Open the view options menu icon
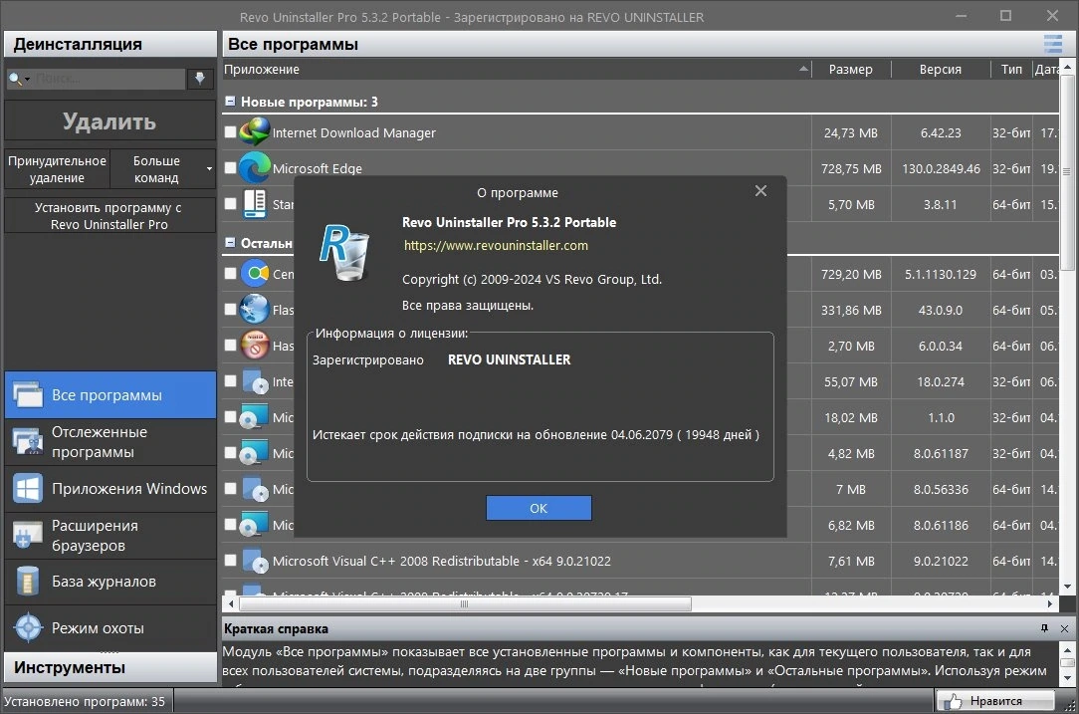Image resolution: width=1079 pixels, height=714 pixels. (1053, 44)
